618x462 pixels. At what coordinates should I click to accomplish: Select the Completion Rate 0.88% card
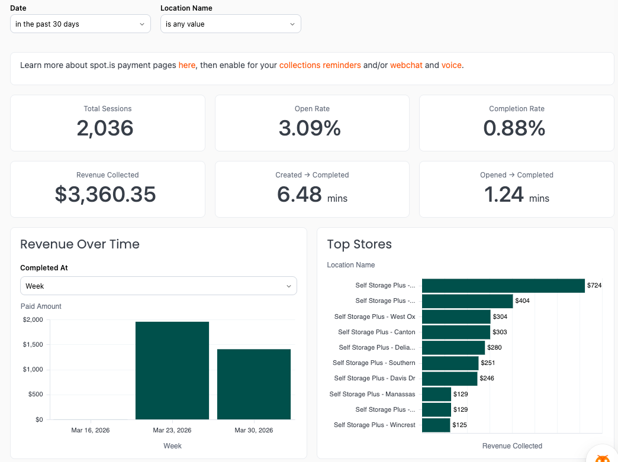point(517,123)
